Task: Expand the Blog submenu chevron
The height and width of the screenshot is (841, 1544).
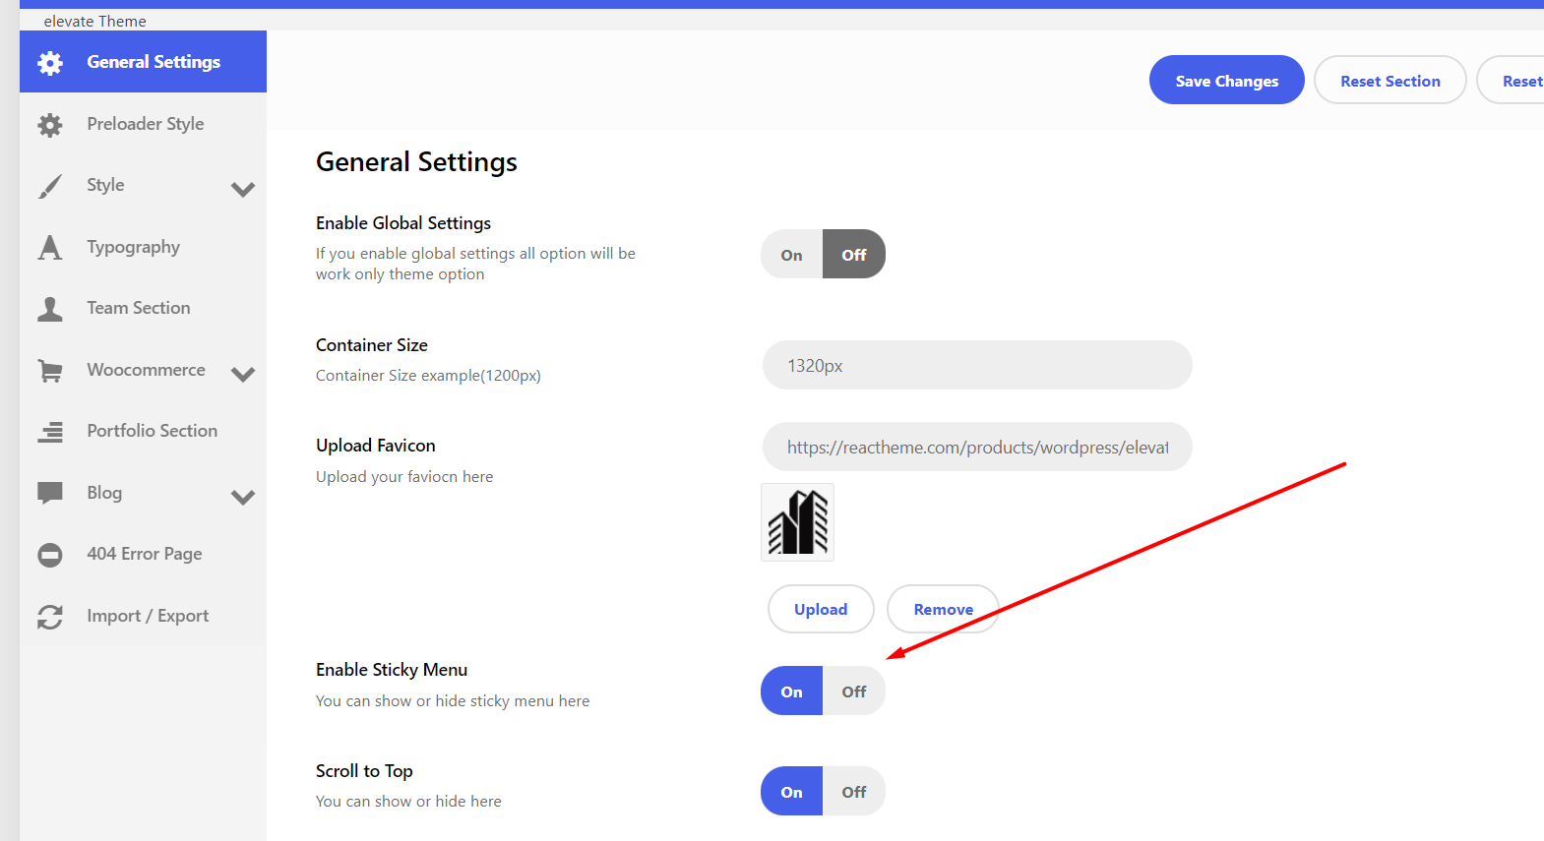Action: (x=243, y=497)
